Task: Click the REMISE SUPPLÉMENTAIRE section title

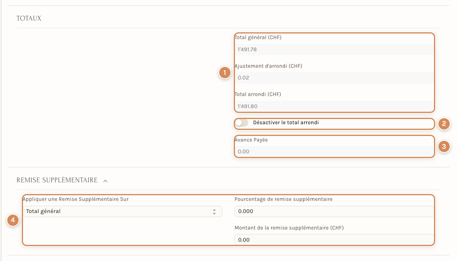Action: pos(57,180)
